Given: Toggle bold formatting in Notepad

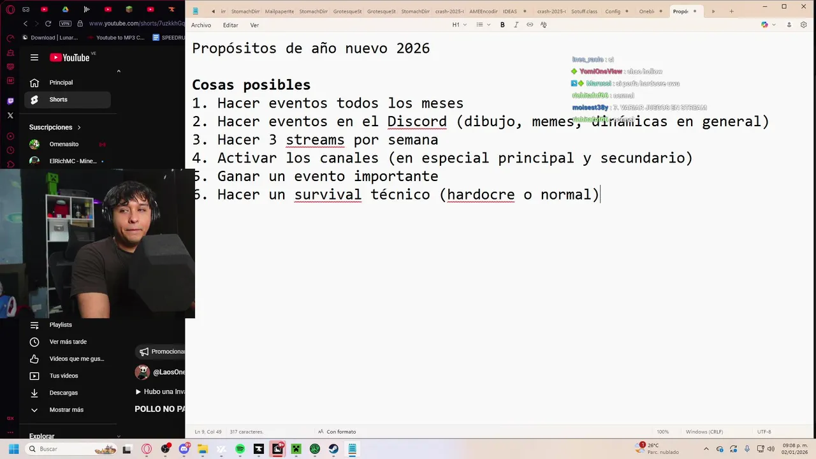Looking at the screenshot, I should (502, 25).
